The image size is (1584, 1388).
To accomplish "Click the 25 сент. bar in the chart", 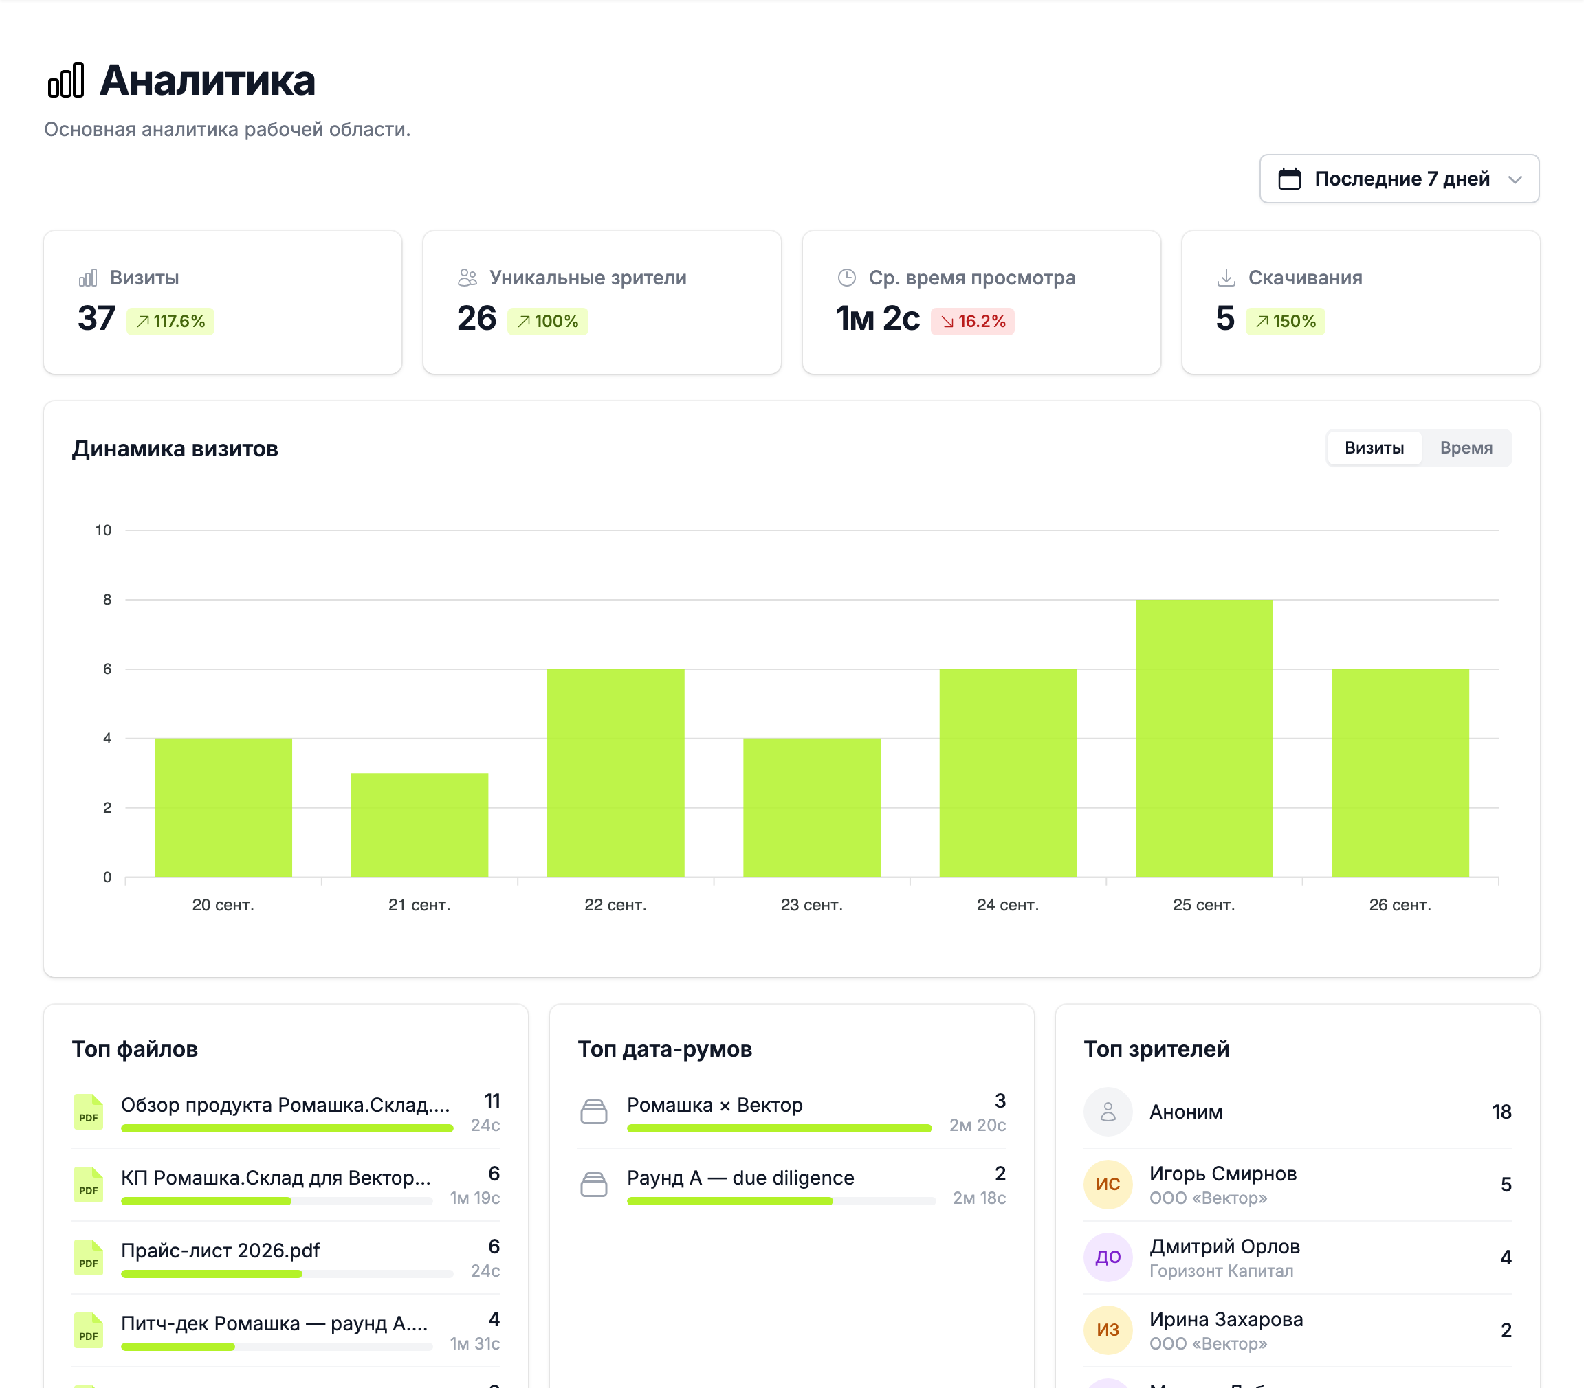I will click(1204, 738).
